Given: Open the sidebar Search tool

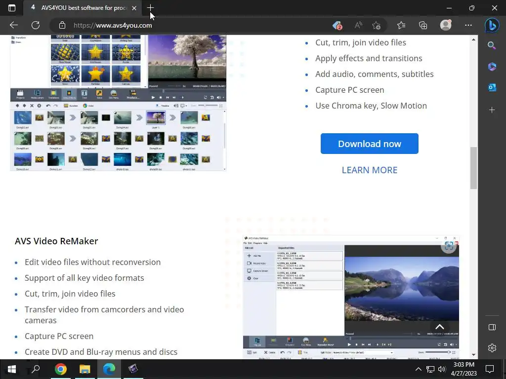Looking at the screenshot, I should point(492,45).
